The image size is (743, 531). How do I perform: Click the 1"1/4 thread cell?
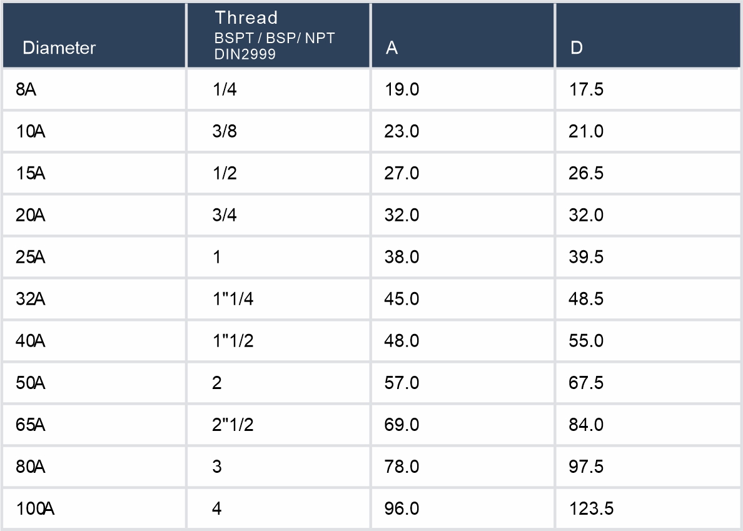(x=233, y=299)
